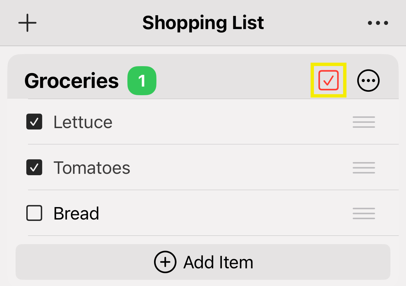
Task: Click the Add Item plus circle icon
Action: [x=165, y=262]
